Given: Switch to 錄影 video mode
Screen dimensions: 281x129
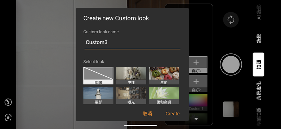Looking at the screenshot, I should (x=259, y=38).
